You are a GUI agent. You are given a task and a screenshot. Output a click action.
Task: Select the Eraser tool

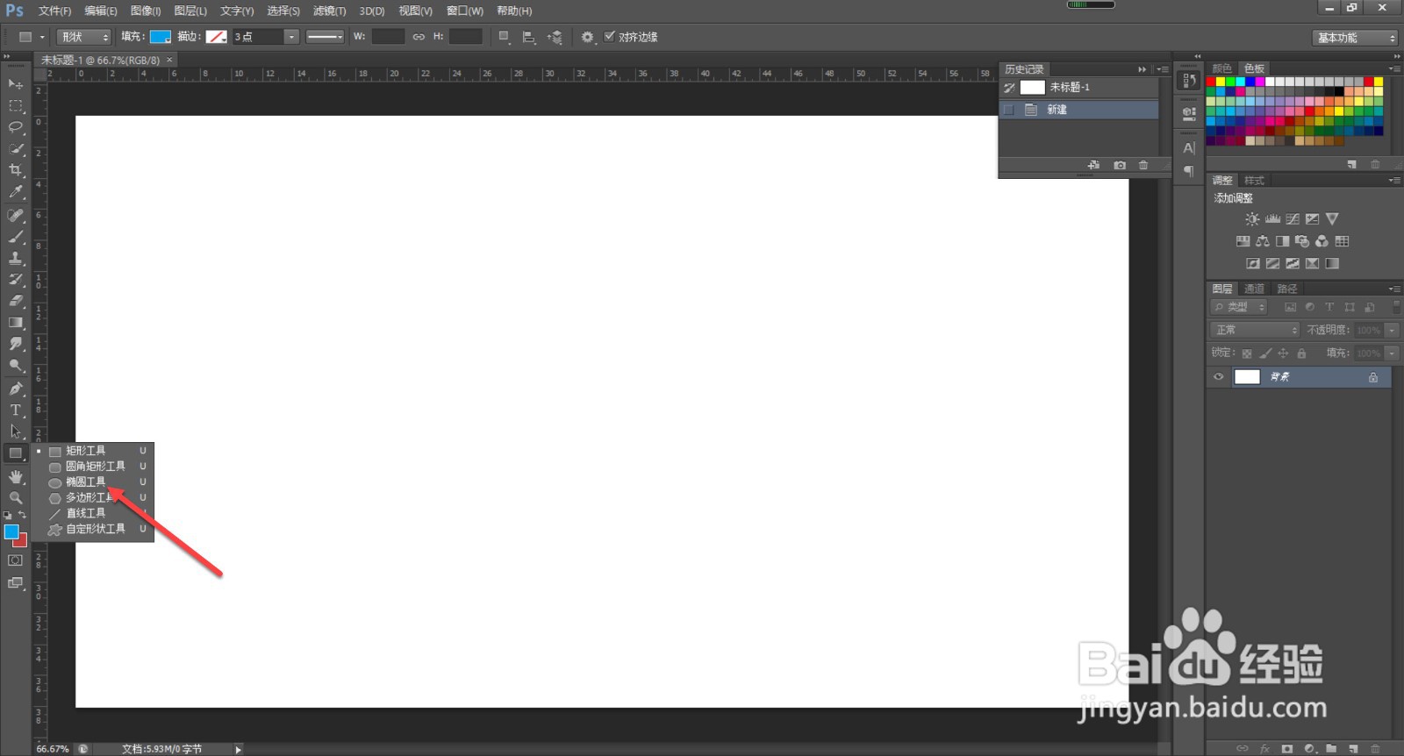[16, 301]
